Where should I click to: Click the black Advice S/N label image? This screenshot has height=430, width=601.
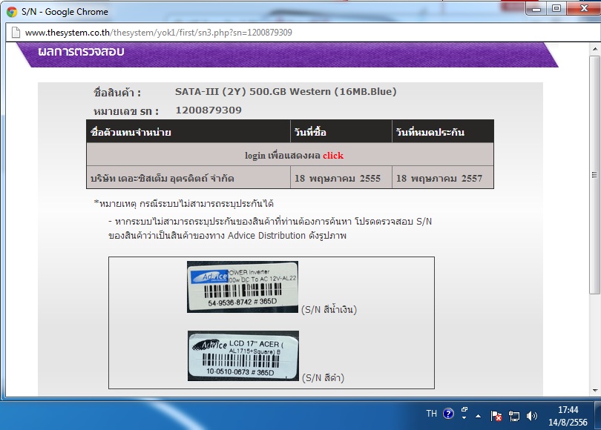click(243, 356)
